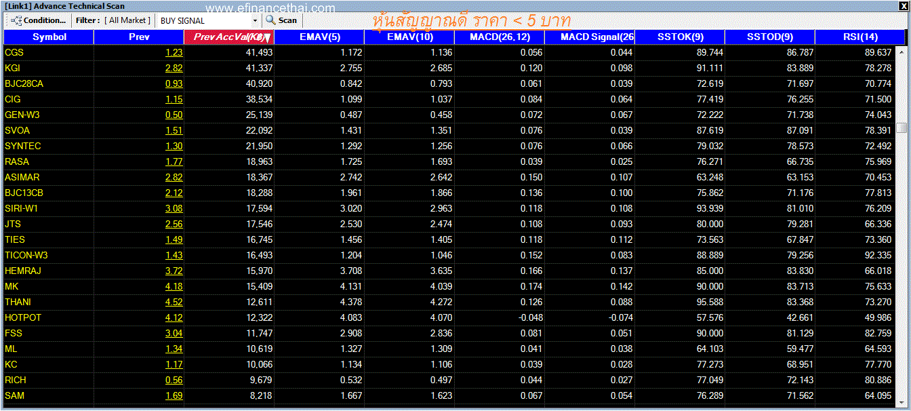Click the vertical scrollbar thumb
Screen dimensions: 911x411
tap(901, 128)
